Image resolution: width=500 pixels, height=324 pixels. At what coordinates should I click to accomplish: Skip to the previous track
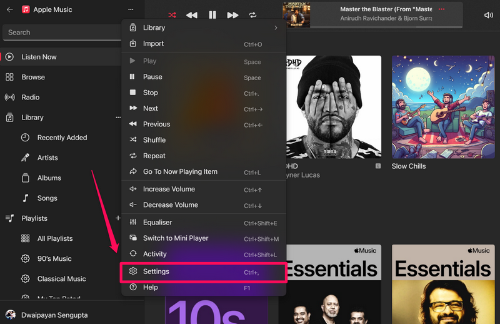click(192, 15)
